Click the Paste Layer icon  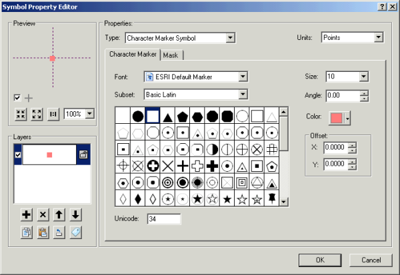coord(43,232)
